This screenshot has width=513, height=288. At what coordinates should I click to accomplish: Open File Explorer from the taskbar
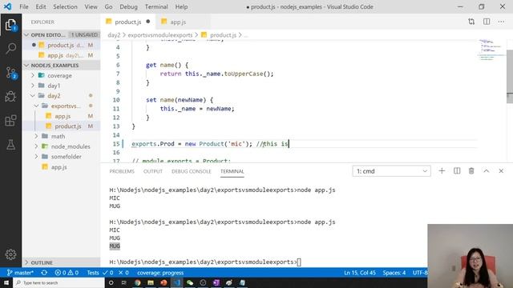(151, 282)
